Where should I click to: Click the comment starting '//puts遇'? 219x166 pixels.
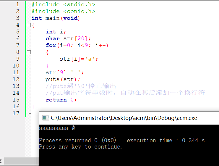click(x=81, y=86)
